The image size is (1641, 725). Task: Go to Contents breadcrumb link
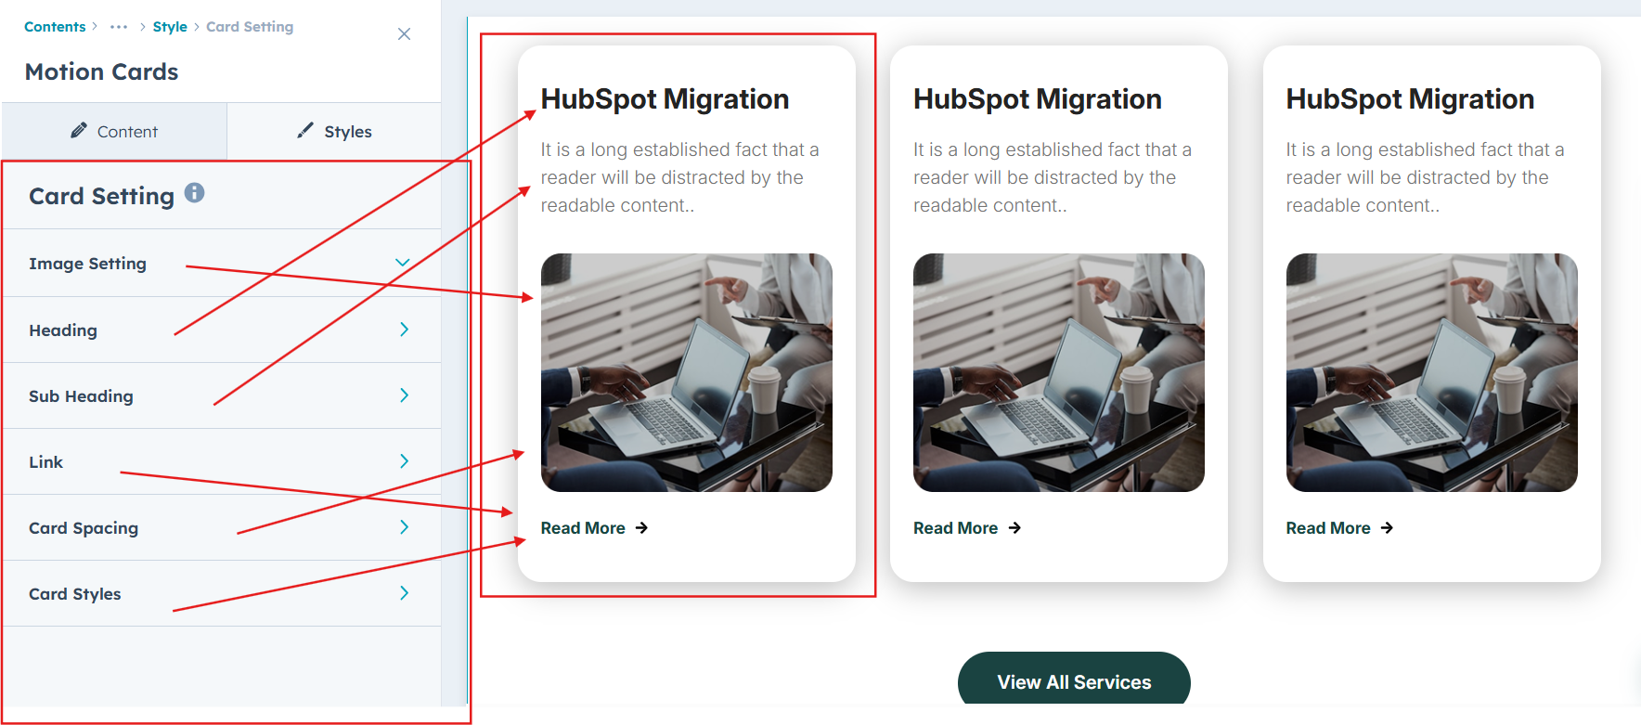point(55,27)
